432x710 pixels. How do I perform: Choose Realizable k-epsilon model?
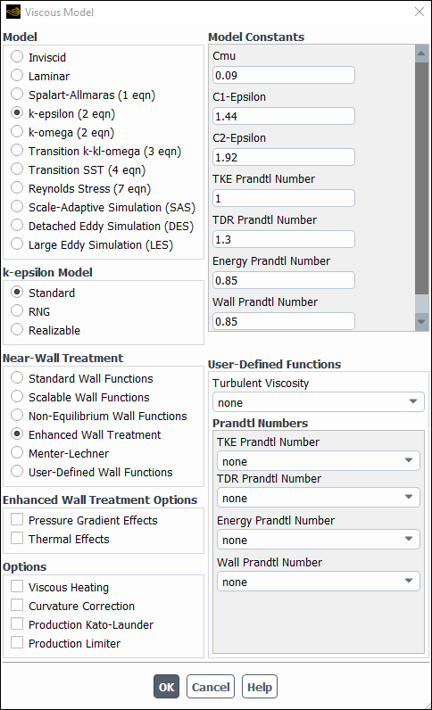click(17, 330)
